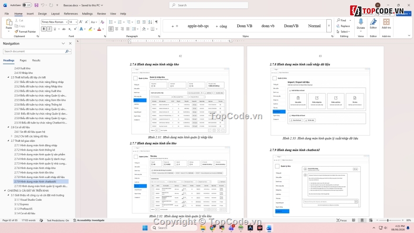Viewport: 414px width, 233px height.
Task: Collapse CHƯƠNG 3: CÀI ĐẶT VÀ TRIỂN KHAI heading
Action: click(x=5, y=191)
